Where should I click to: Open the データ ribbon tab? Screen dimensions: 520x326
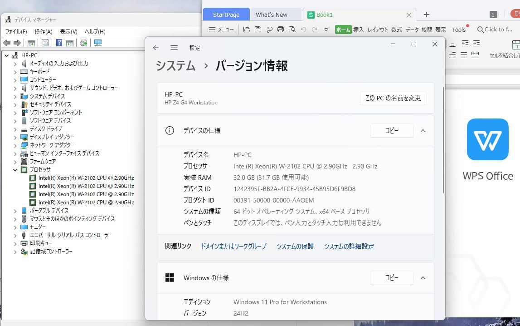point(412,30)
